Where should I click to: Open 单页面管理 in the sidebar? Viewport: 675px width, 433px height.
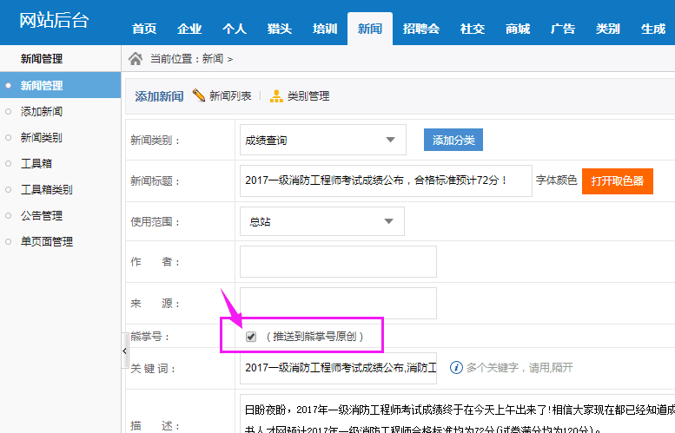click(47, 241)
